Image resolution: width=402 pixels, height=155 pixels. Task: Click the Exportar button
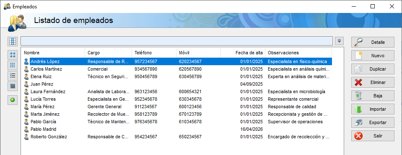point(373,122)
